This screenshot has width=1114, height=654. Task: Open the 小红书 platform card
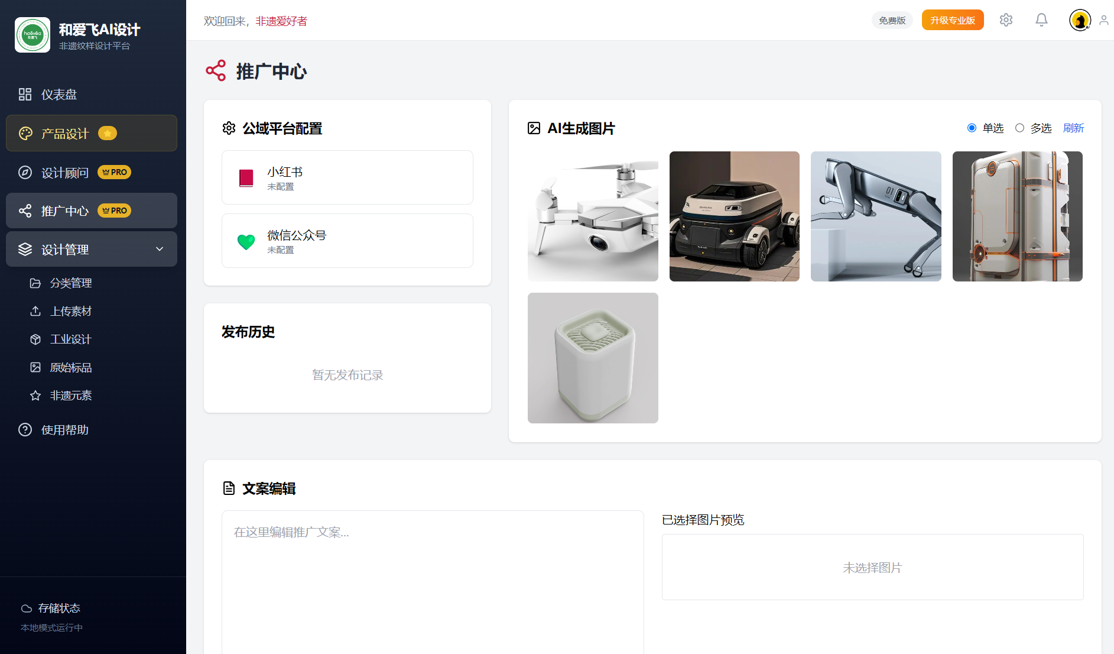point(347,177)
